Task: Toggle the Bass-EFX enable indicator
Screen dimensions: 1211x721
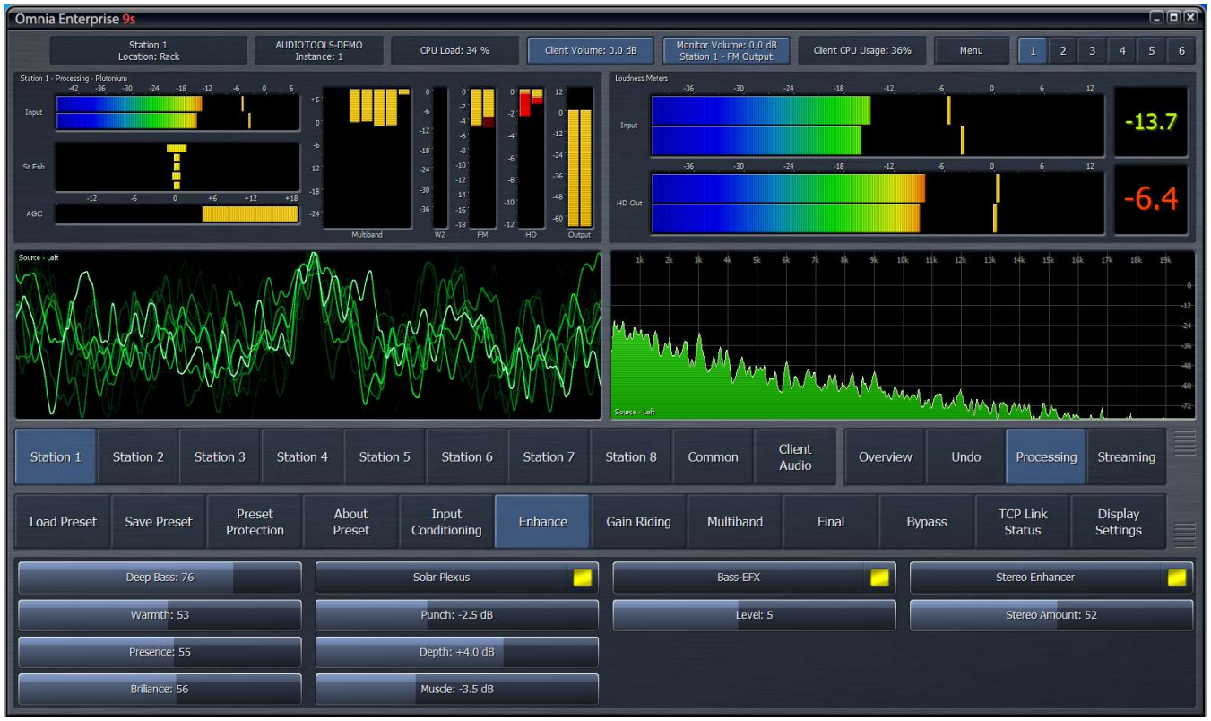Action: click(880, 578)
